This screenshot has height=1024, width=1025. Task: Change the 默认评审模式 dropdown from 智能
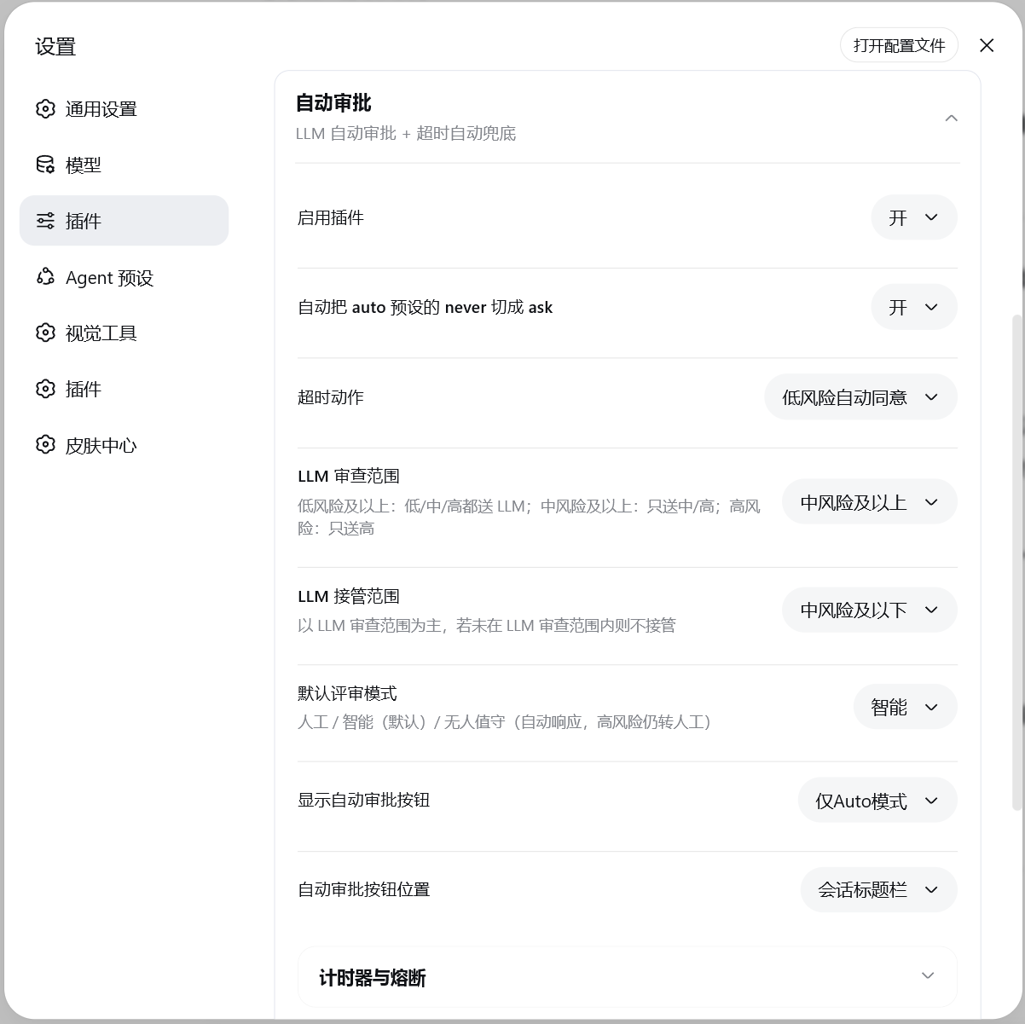click(906, 707)
